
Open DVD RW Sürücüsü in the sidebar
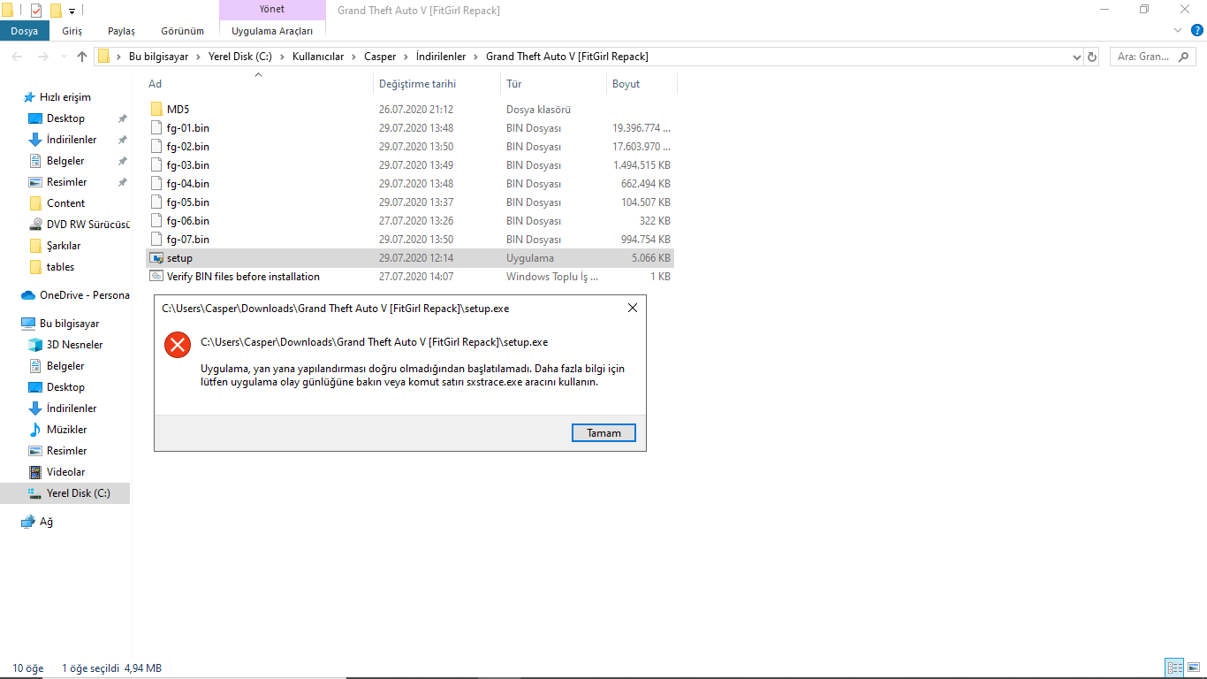[87, 225]
